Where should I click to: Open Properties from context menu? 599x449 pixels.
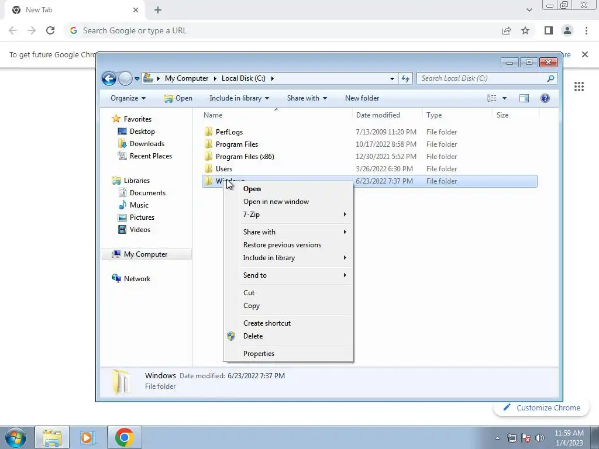[288, 354]
